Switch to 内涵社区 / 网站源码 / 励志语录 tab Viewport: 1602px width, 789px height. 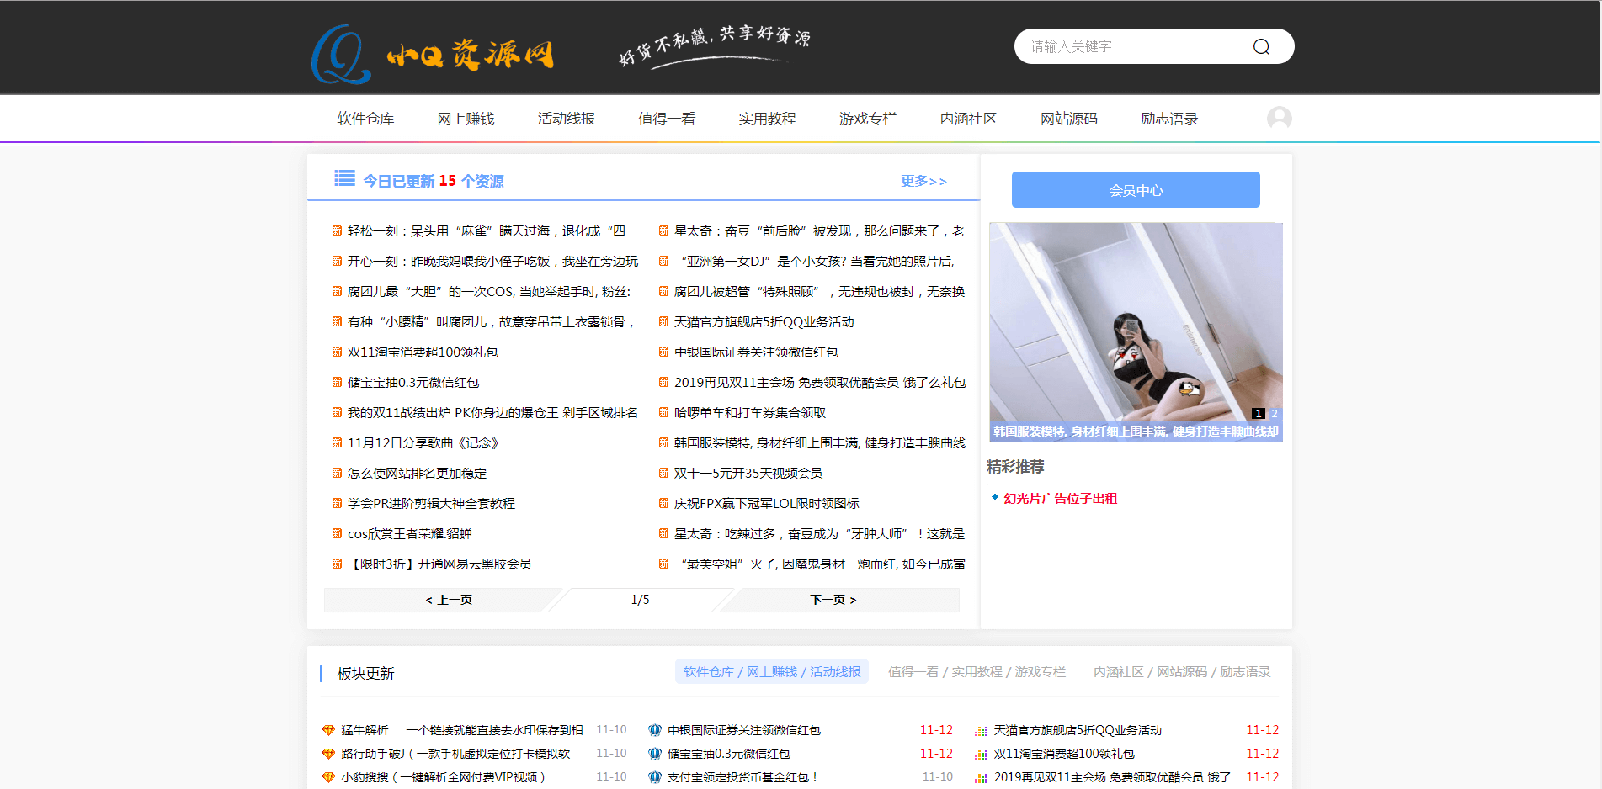point(1181,672)
